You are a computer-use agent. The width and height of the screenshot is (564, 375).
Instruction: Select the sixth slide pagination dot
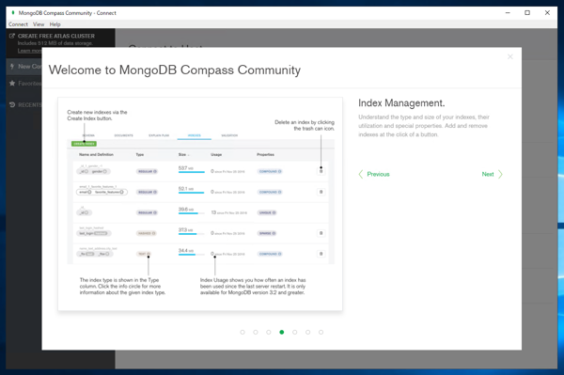coord(308,332)
